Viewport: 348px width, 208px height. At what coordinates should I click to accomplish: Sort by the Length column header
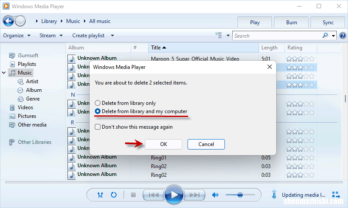tap(271, 48)
